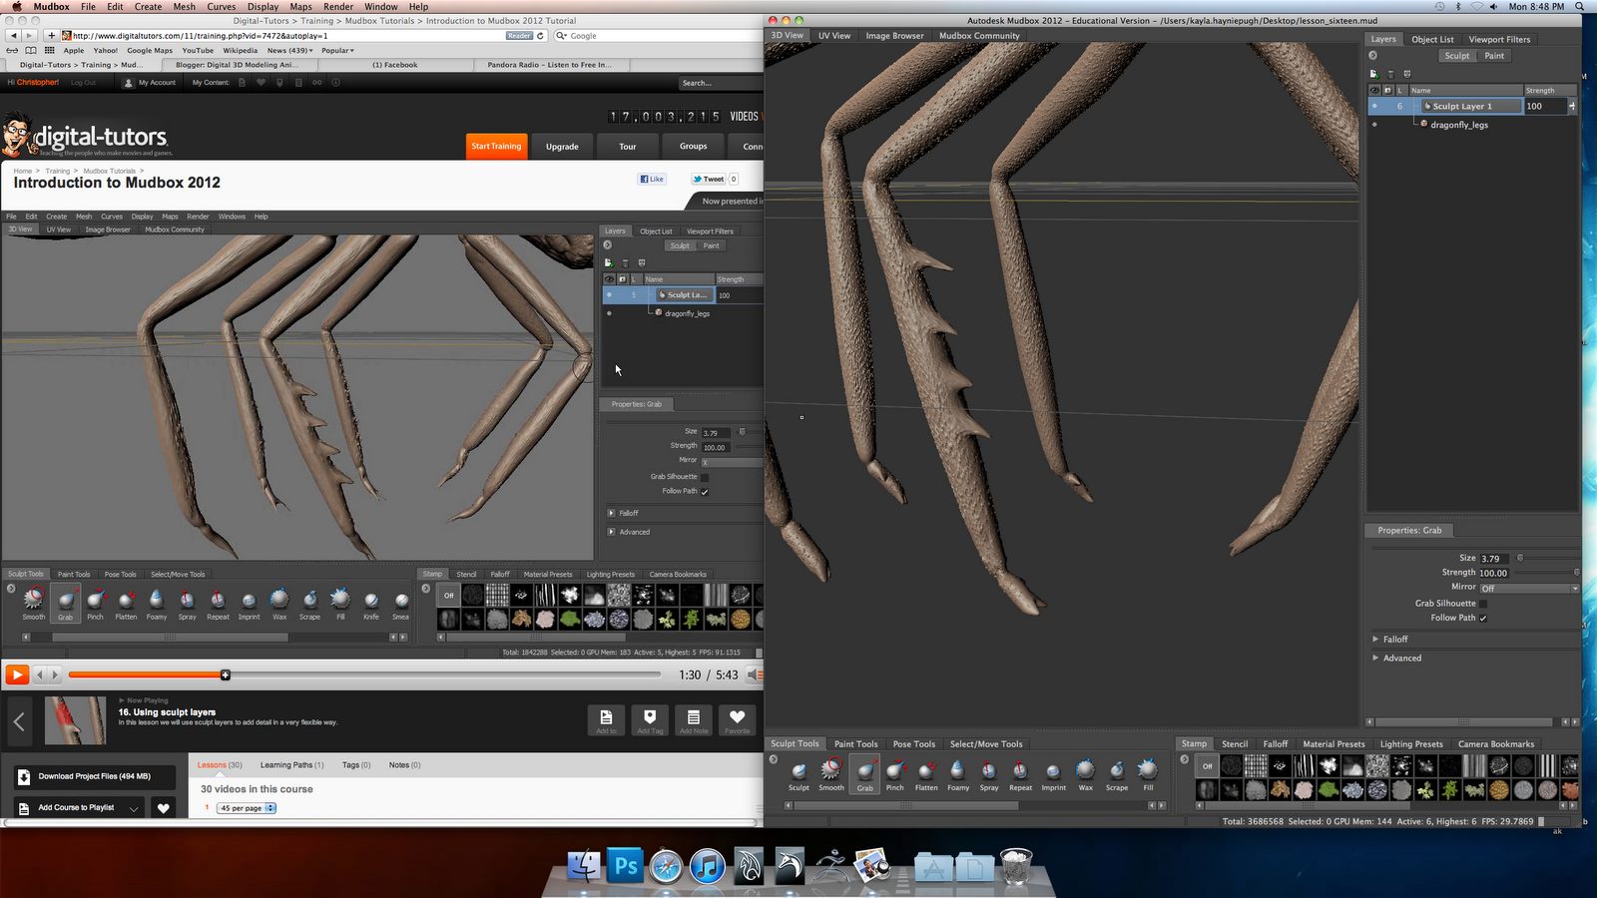Image resolution: width=1597 pixels, height=898 pixels.
Task: Click the Size value field in Mudbox properties
Action: (1495, 559)
